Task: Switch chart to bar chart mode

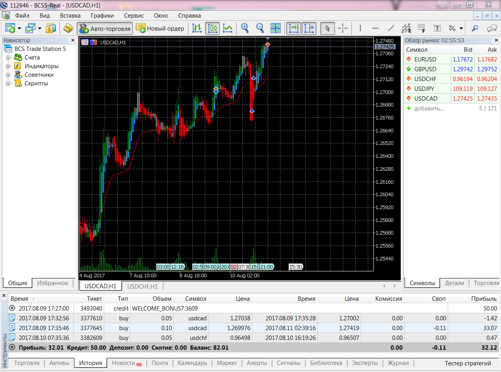Action: [x=197, y=28]
